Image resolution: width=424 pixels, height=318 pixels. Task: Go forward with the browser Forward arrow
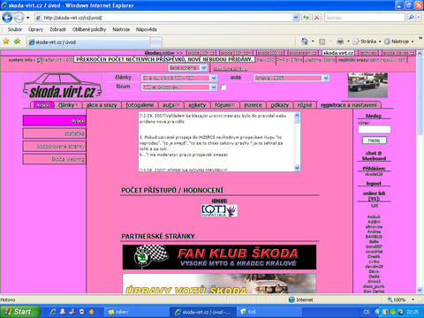[x=19, y=18]
